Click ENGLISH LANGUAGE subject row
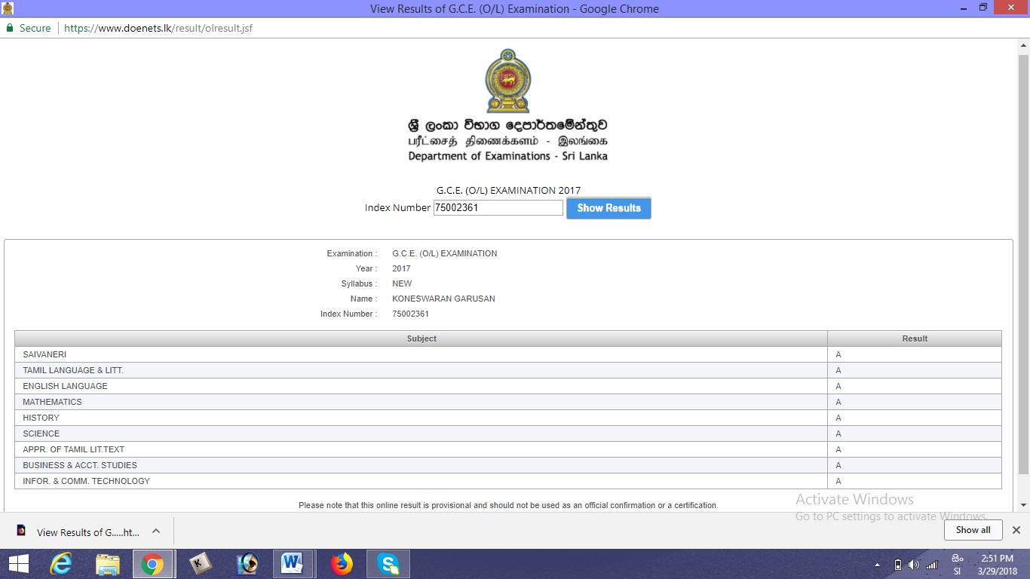Image resolution: width=1030 pixels, height=579 pixels. coord(508,386)
